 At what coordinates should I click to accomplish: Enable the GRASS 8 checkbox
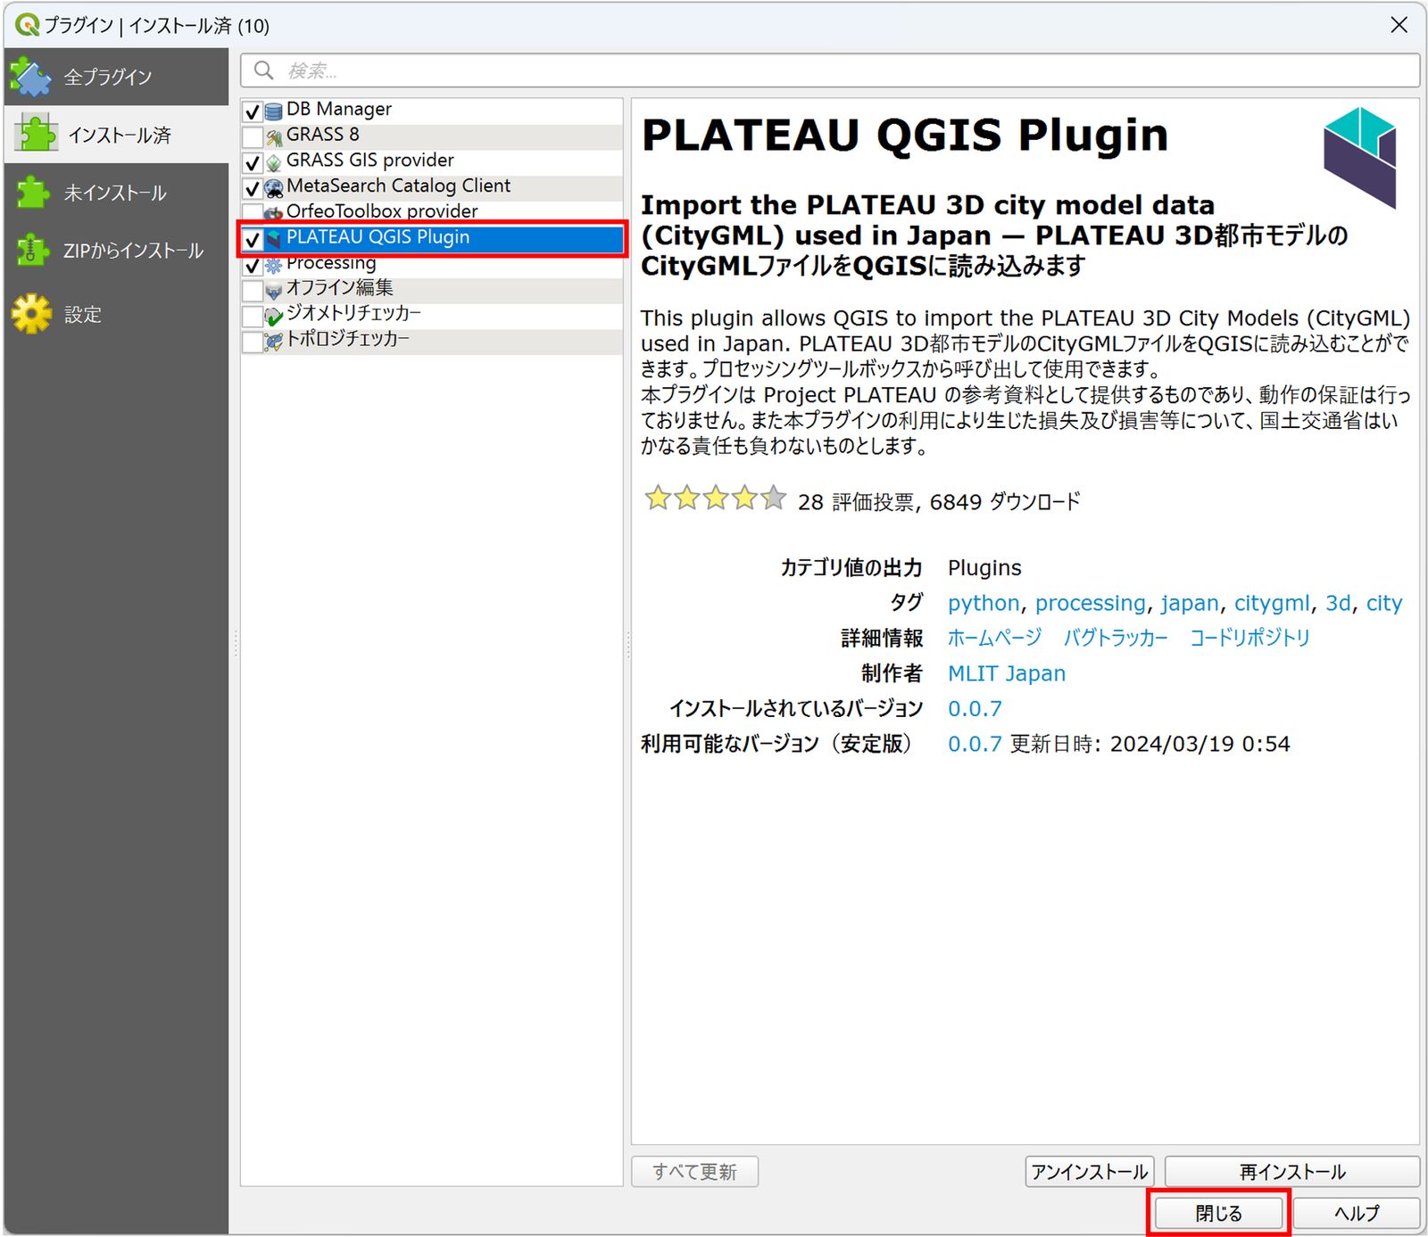tap(253, 137)
